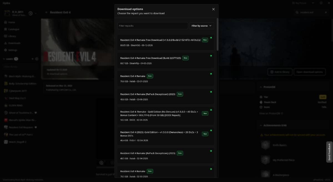Close the Download options dialog
The width and height of the screenshot is (333, 182).
pos(213,9)
